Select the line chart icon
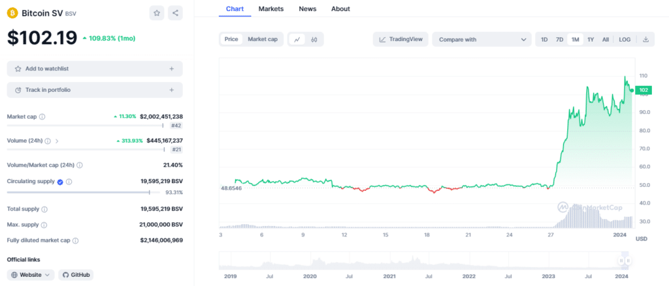 (x=297, y=40)
